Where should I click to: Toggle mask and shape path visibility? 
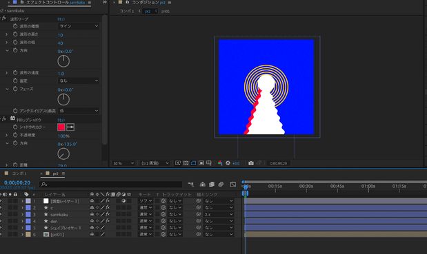pyautogui.click(x=193, y=163)
